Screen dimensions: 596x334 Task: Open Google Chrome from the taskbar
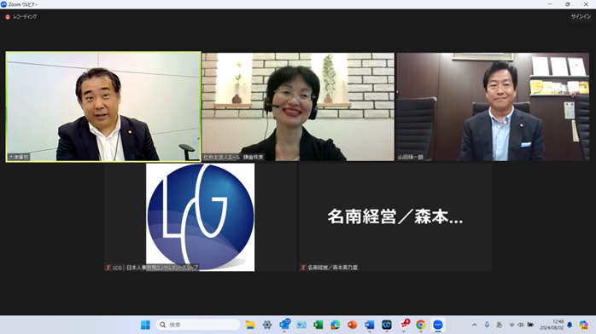pyautogui.click(x=421, y=325)
